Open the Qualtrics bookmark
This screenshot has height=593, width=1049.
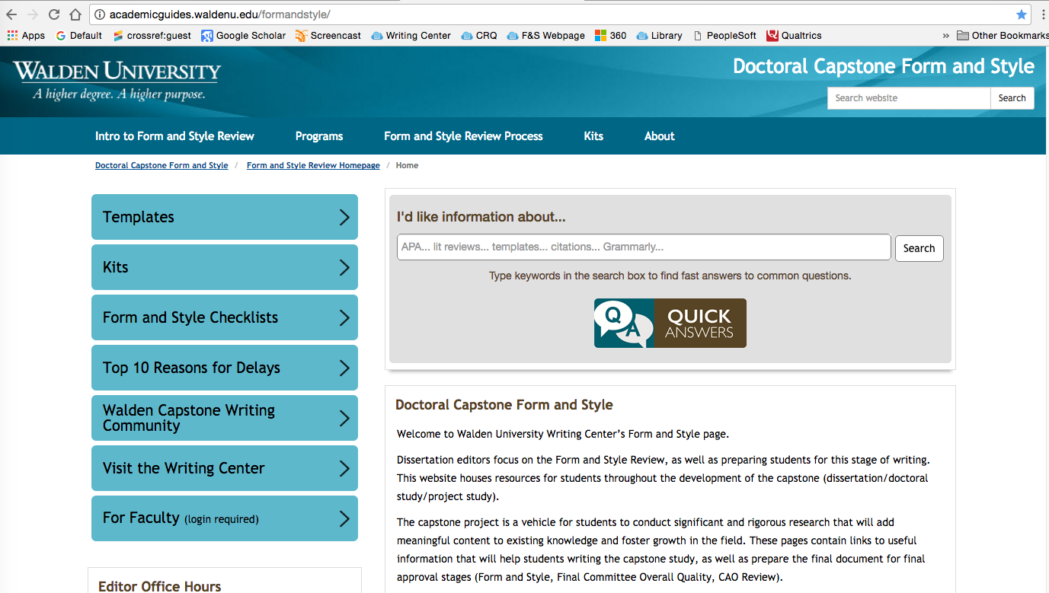point(794,35)
